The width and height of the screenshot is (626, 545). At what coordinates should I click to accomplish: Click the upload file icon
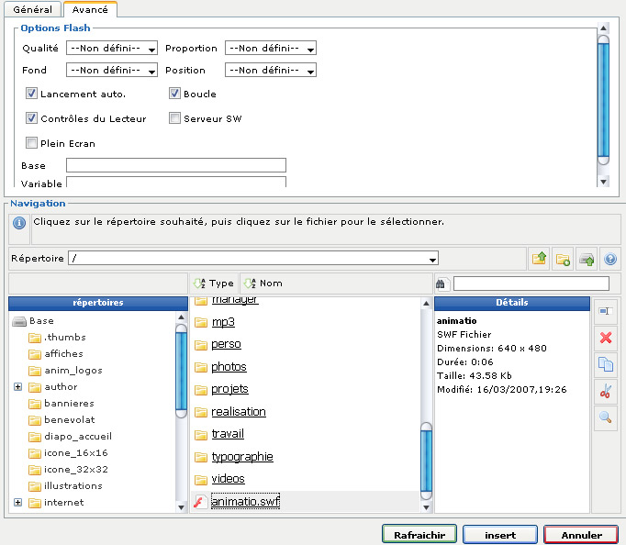pyautogui.click(x=587, y=259)
